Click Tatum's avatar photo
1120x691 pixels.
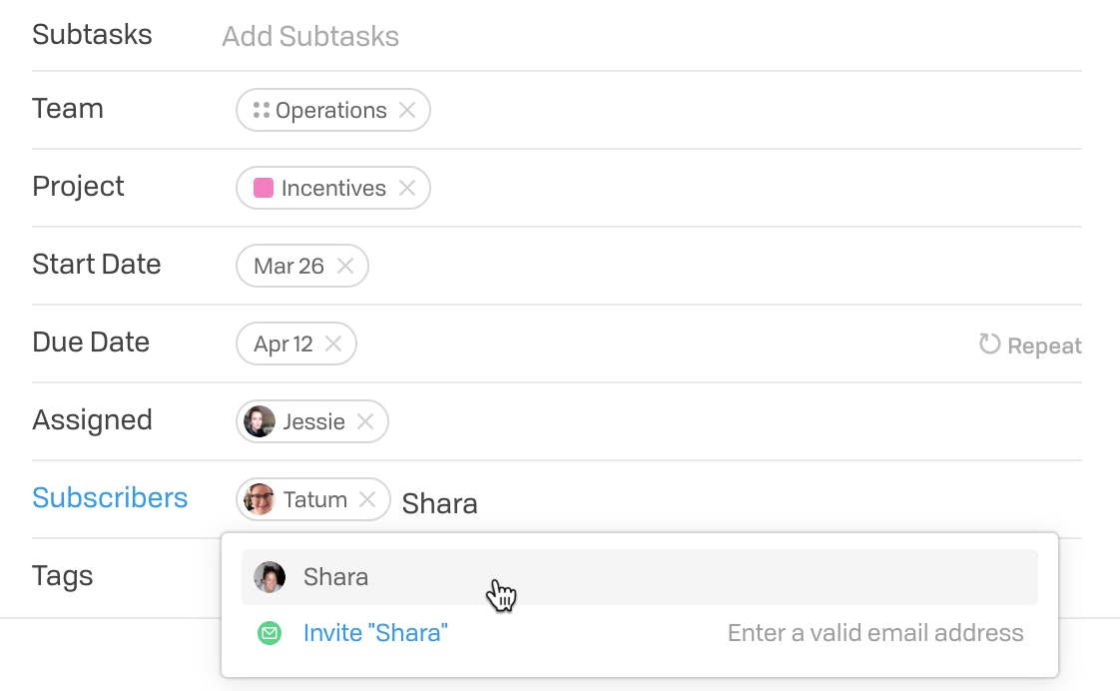(260, 499)
